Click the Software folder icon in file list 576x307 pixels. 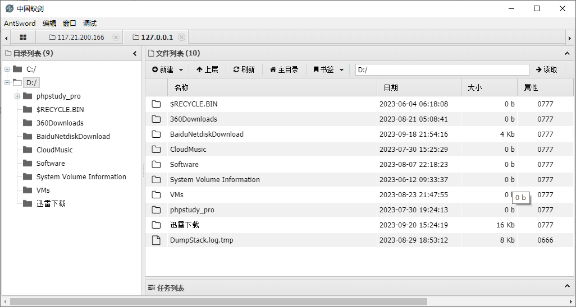point(157,164)
